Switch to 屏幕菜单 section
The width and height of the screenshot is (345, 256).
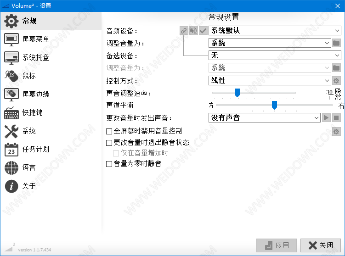36,39
